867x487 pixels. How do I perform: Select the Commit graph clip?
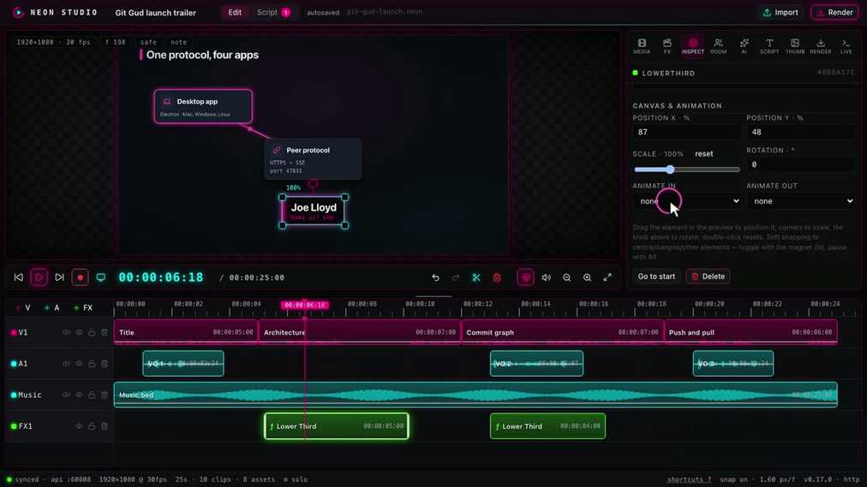tap(562, 332)
